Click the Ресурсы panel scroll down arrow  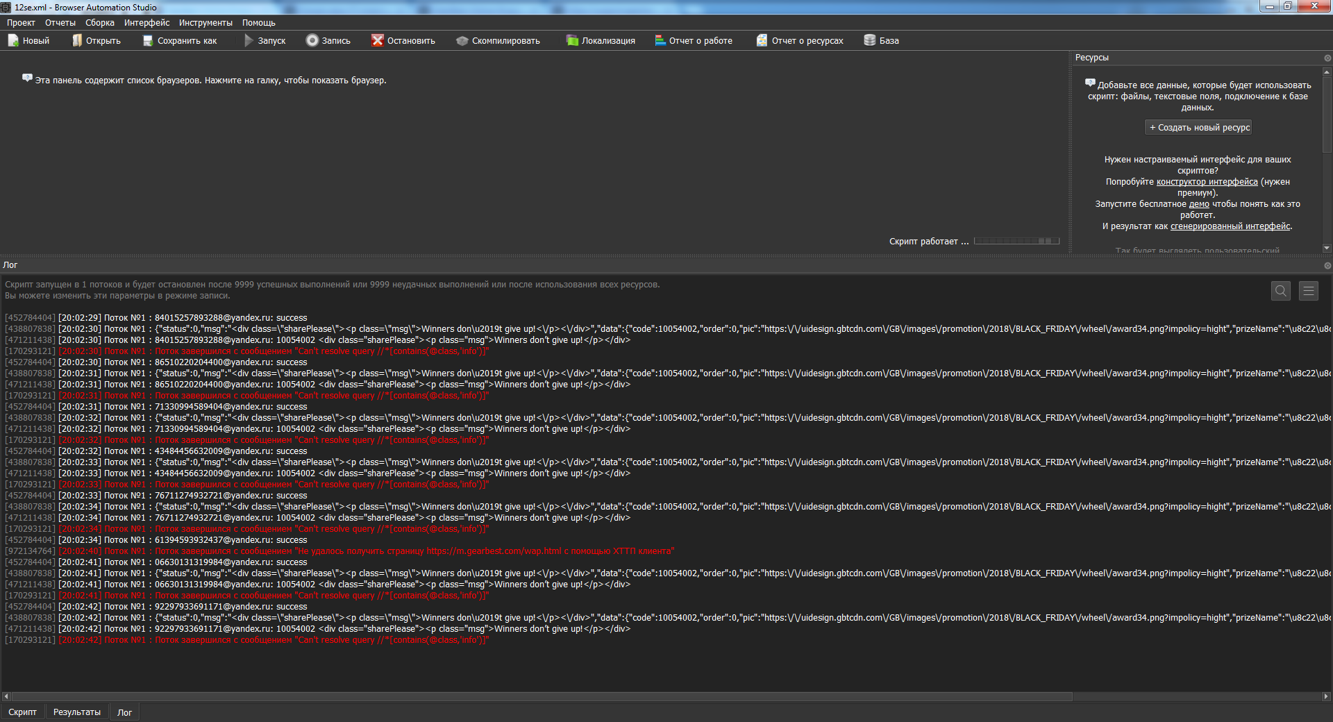1327,248
